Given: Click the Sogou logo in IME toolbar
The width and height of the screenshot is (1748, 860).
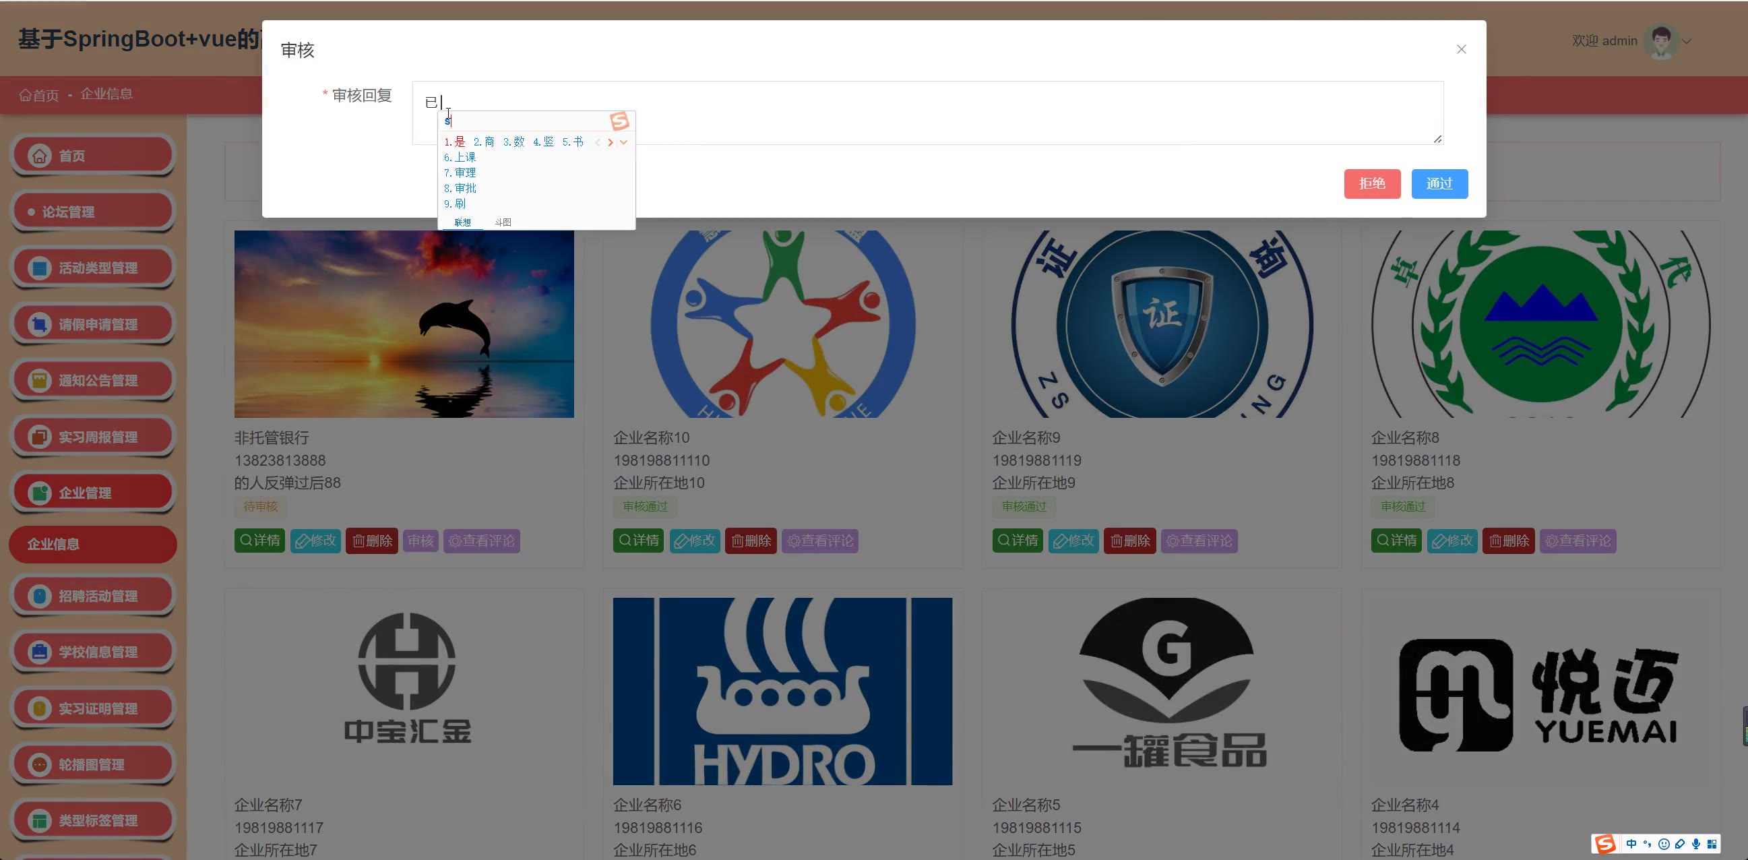Looking at the screenshot, I should point(1605,844).
